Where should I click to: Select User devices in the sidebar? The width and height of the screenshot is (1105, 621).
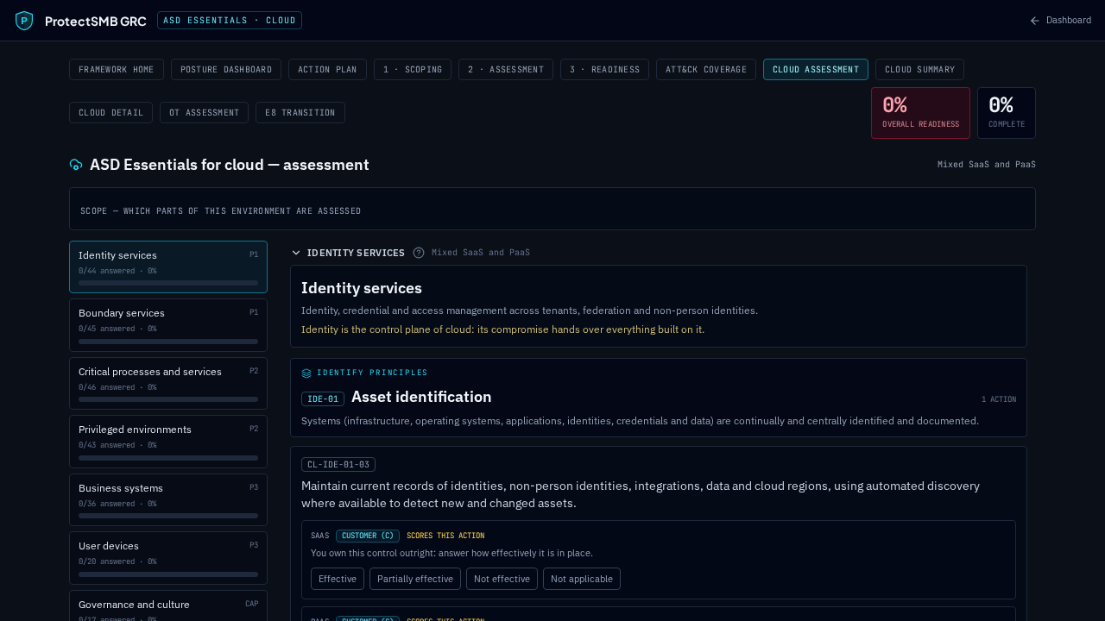point(168,558)
